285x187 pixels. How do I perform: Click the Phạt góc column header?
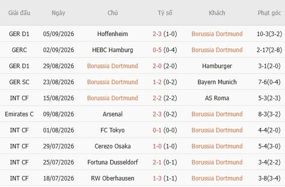(269, 13)
